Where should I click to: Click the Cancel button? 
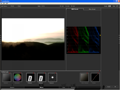pos(109,87)
